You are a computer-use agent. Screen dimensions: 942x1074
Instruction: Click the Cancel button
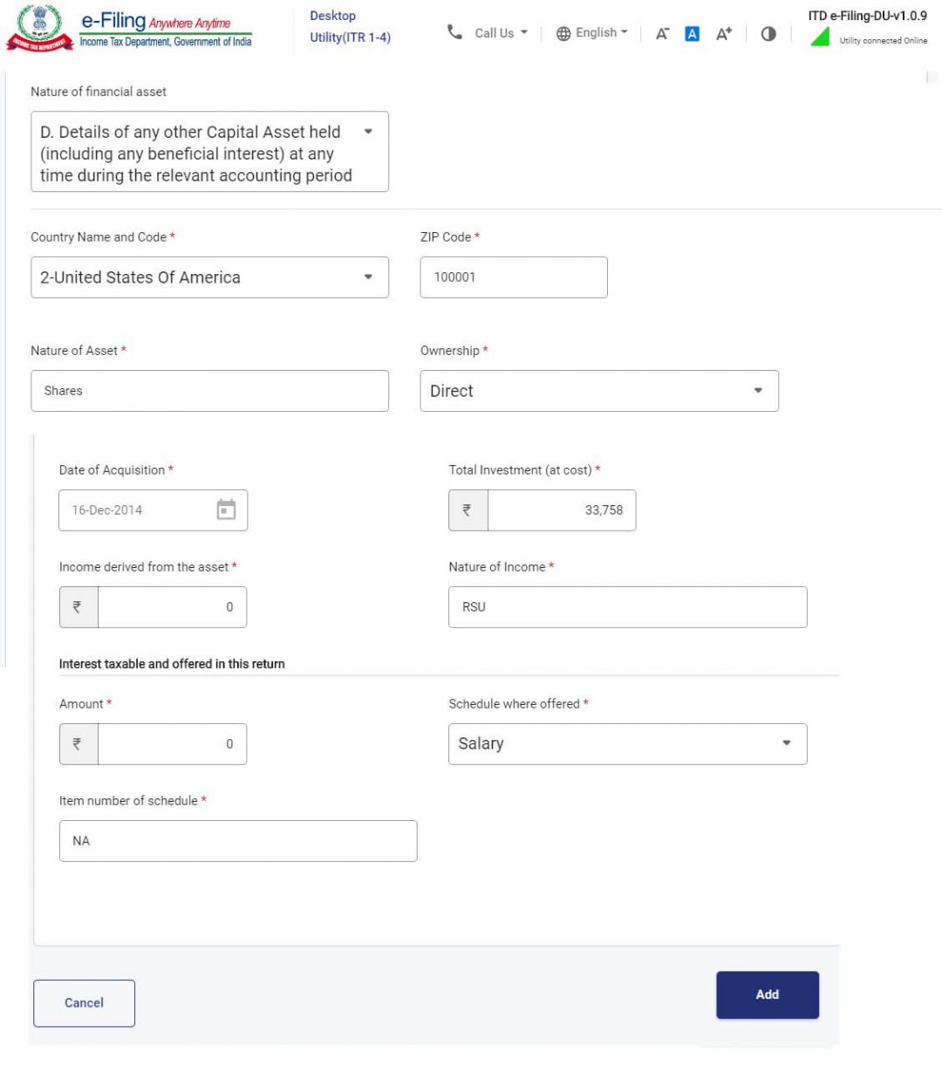84,1003
